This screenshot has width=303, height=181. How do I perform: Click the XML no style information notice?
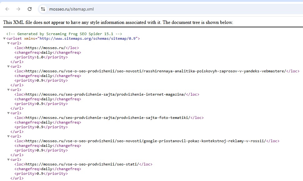[118, 22]
